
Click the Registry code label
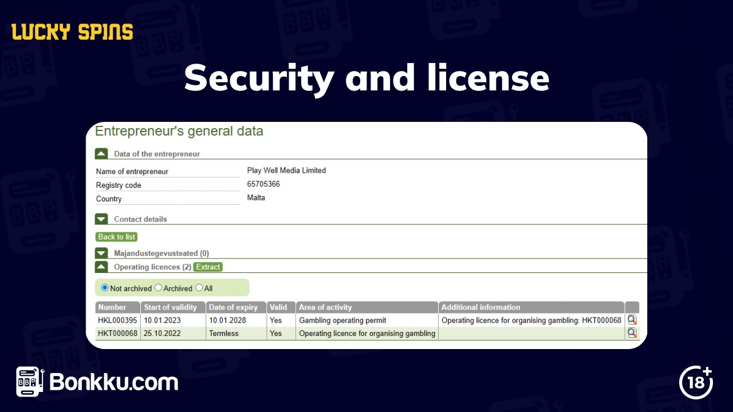pos(119,185)
